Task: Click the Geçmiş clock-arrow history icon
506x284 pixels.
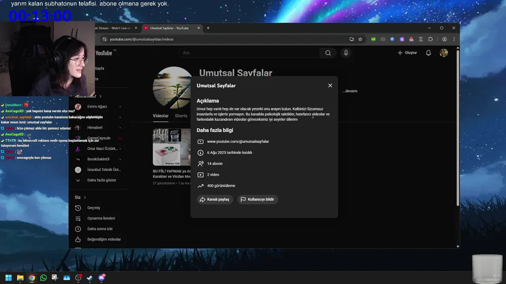Action: click(78, 208)
